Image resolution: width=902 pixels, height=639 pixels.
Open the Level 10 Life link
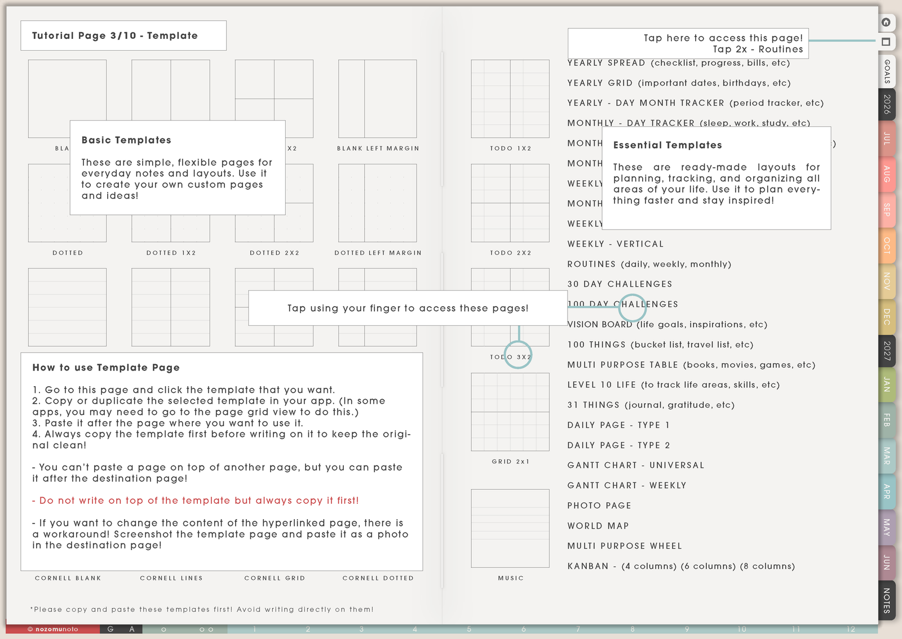674,385
